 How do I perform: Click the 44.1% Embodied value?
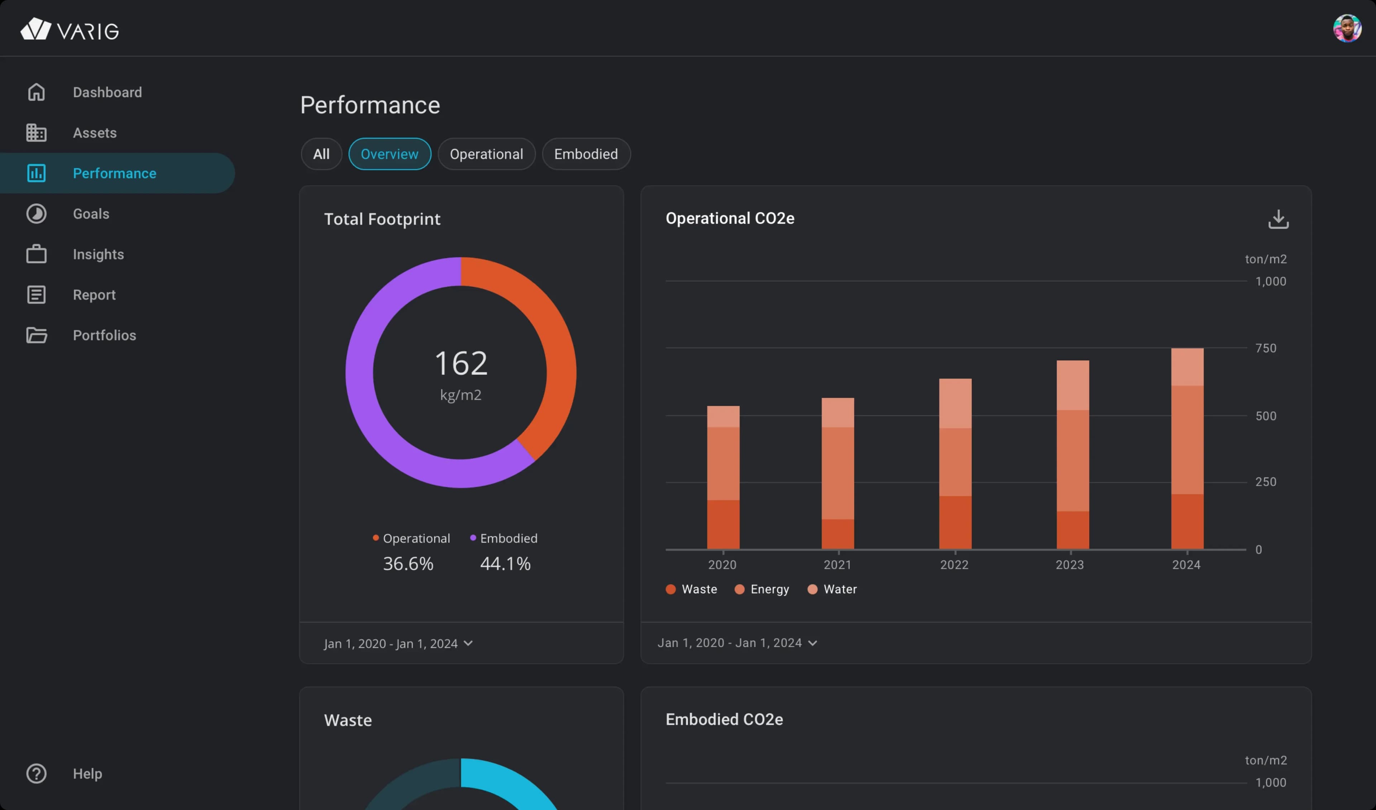pos(505,563)
